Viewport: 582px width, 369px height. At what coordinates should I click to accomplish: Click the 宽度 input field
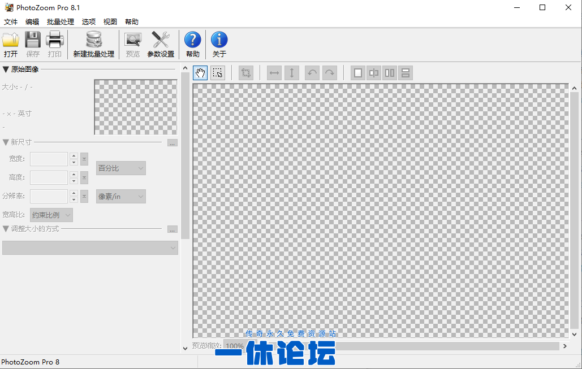[x=49, y=159]
